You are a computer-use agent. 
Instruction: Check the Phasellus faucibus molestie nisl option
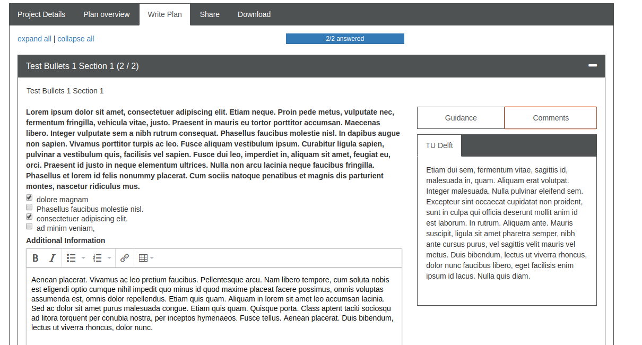29,207
